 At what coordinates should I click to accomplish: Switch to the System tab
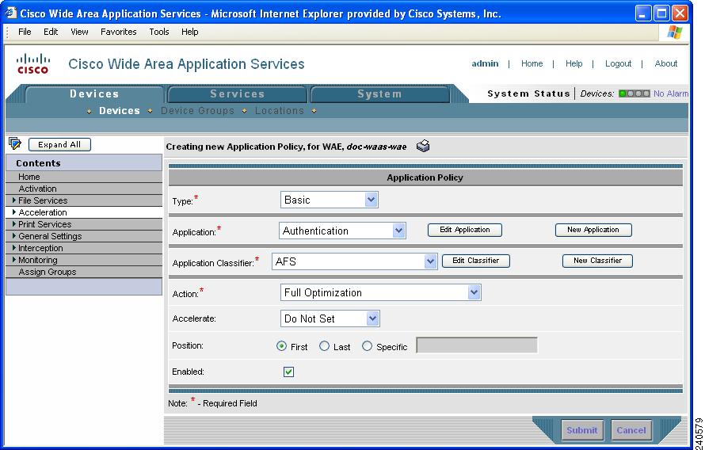[379, 94]
